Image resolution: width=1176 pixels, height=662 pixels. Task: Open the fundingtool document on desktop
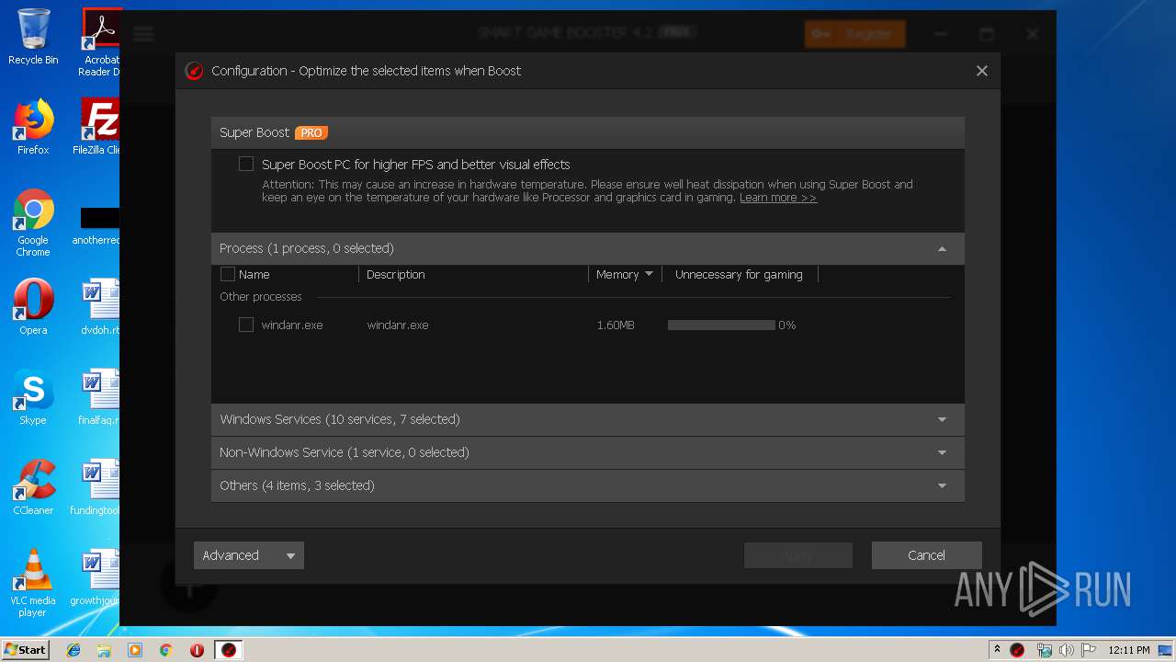pyautogui.click(x=96, y=487)
